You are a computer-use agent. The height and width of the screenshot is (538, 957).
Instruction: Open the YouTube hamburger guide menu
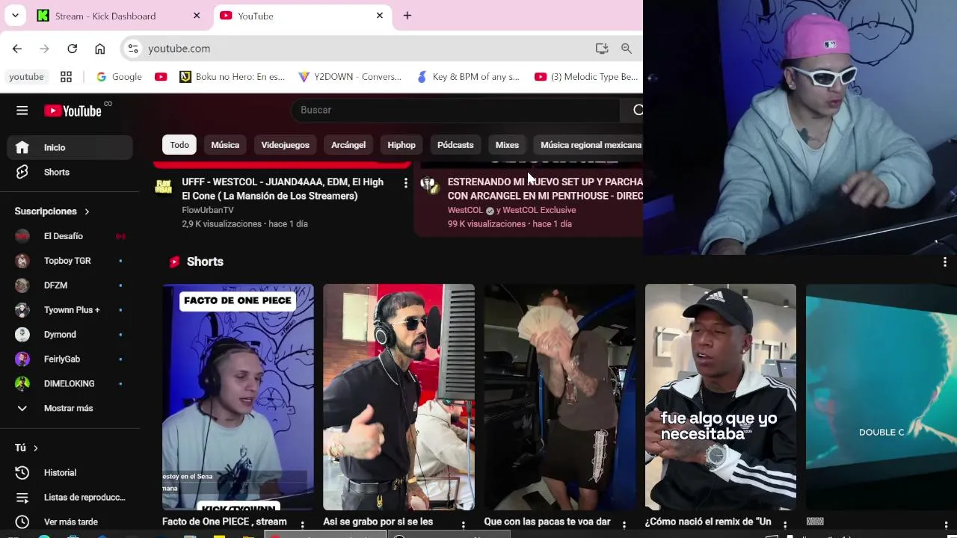click(x=22, y=111)
